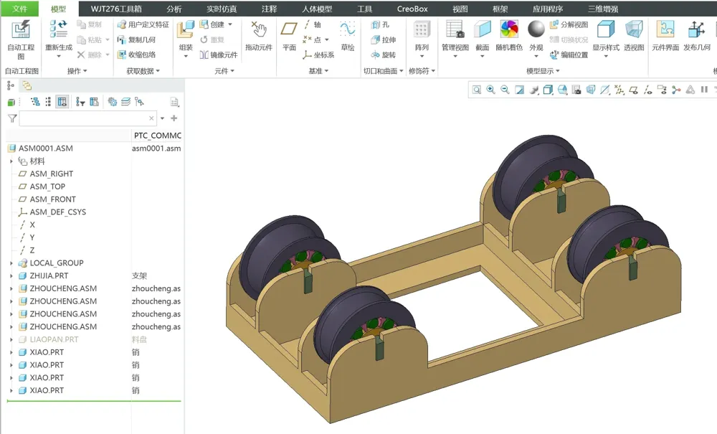Toggle 分解视图 exploded view
The image size is (717, 434).
[x=569, y=24]
